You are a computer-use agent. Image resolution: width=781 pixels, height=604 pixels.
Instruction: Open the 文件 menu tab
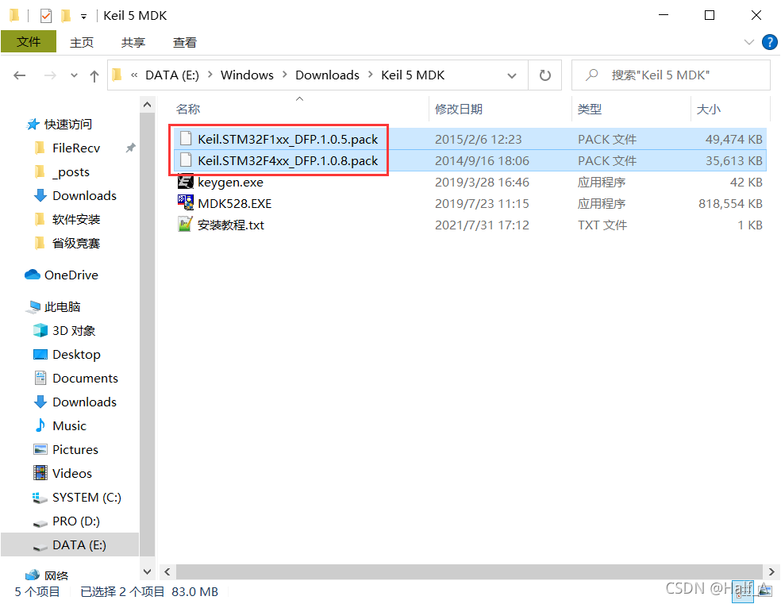pos(29,42)
